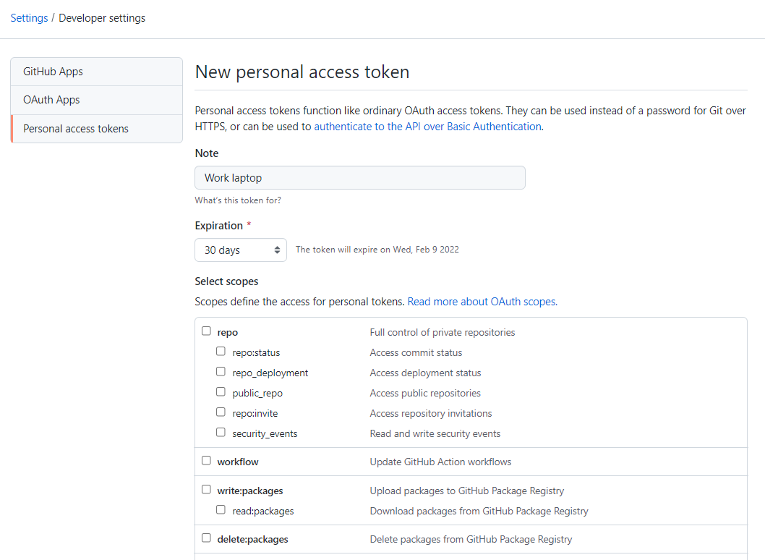Select OAuth Apps in sidebar

(97, 100)
